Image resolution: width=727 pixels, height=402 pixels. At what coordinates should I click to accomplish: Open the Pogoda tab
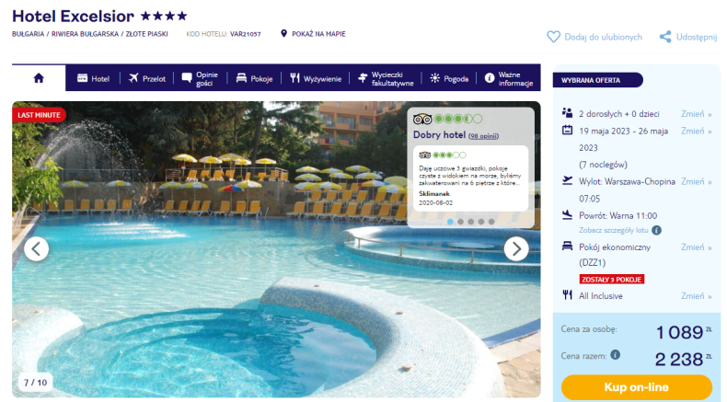point(449,78)
